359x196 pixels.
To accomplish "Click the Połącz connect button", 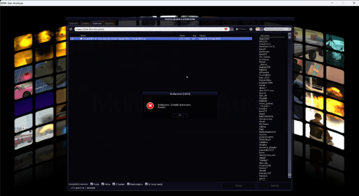I will pyautogui.click(x=241, y=29).
